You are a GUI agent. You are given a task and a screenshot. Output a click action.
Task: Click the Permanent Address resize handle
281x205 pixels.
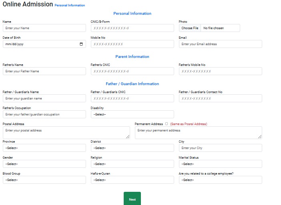coord(260,137)
